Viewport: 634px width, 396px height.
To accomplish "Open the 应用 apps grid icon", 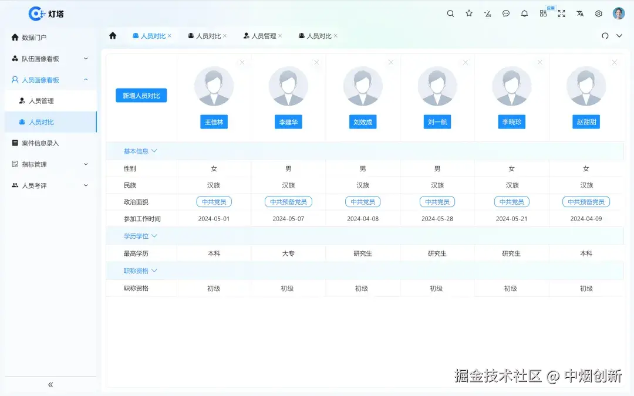I will [543, 13].
